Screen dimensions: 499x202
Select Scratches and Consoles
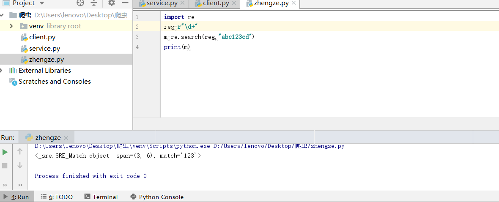pyautogui.click(x=55, y=82)
